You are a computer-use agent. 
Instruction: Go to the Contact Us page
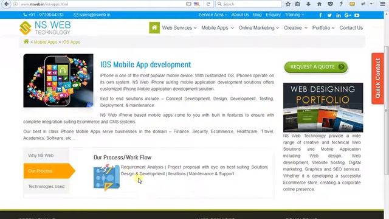tap(351, 28)
